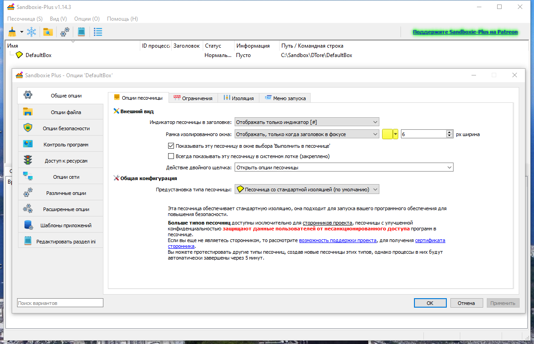Click the 'Пусто' information cell
The image size is (534, 344).
243,55
